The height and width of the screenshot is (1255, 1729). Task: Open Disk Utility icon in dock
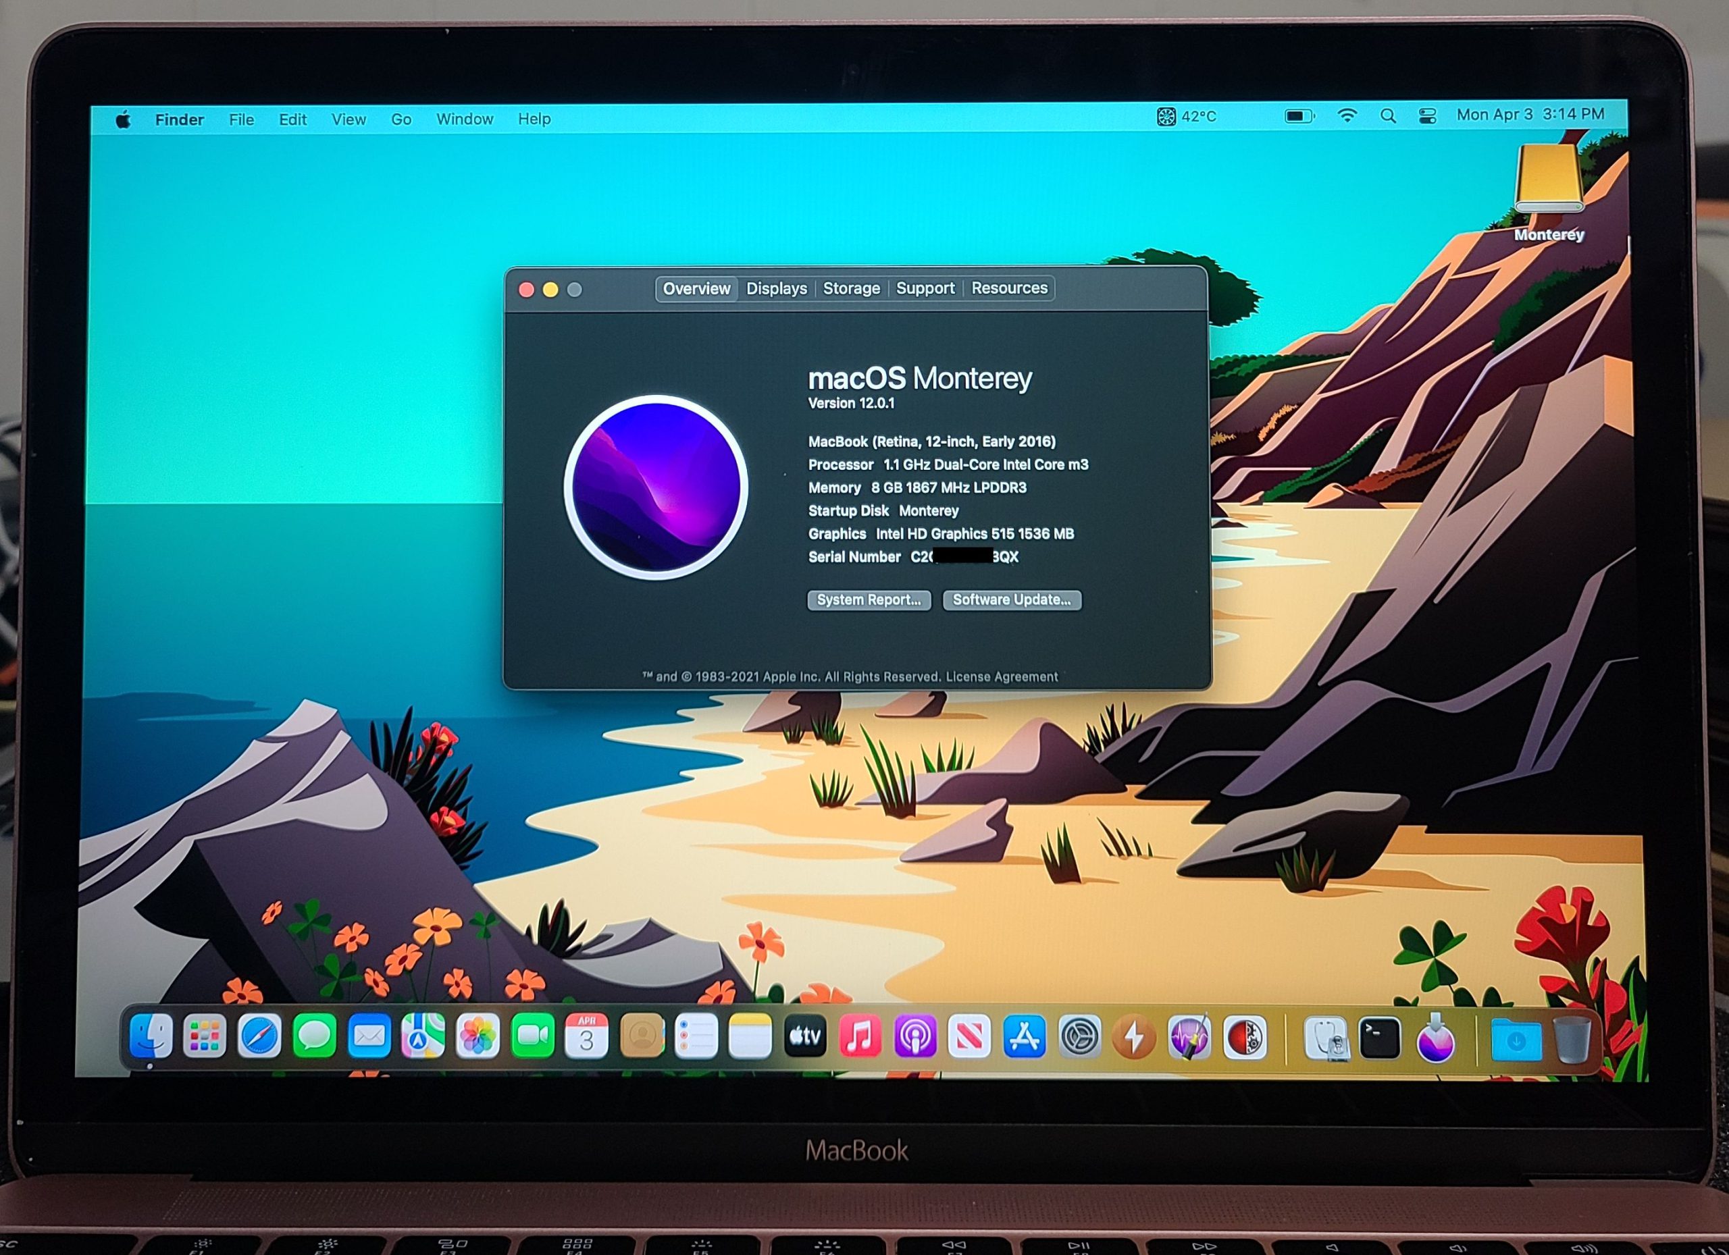pyautogui.click(x=1326, y=1038)
